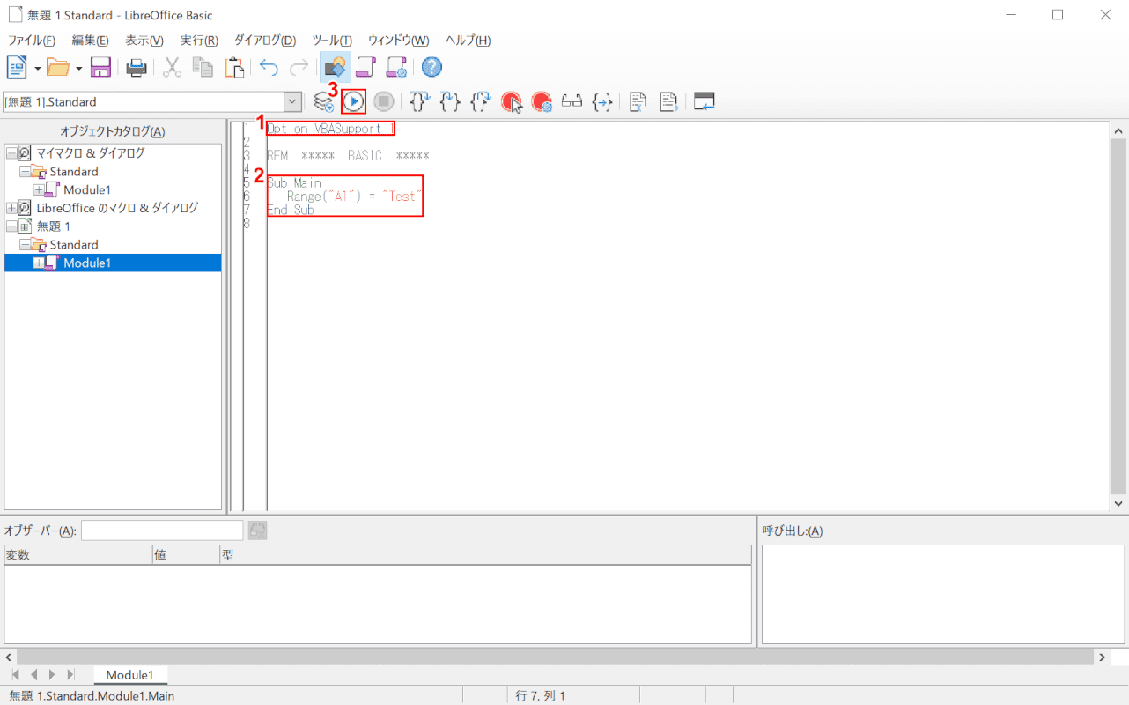Open the 表示(V) menu
The height and width of the screenshot is (705, 1129).
tap(144, 41)
